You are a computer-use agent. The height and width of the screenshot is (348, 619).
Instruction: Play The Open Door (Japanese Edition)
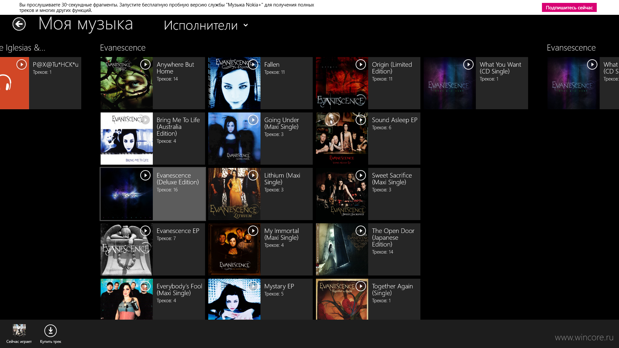[x=361, y=231]
